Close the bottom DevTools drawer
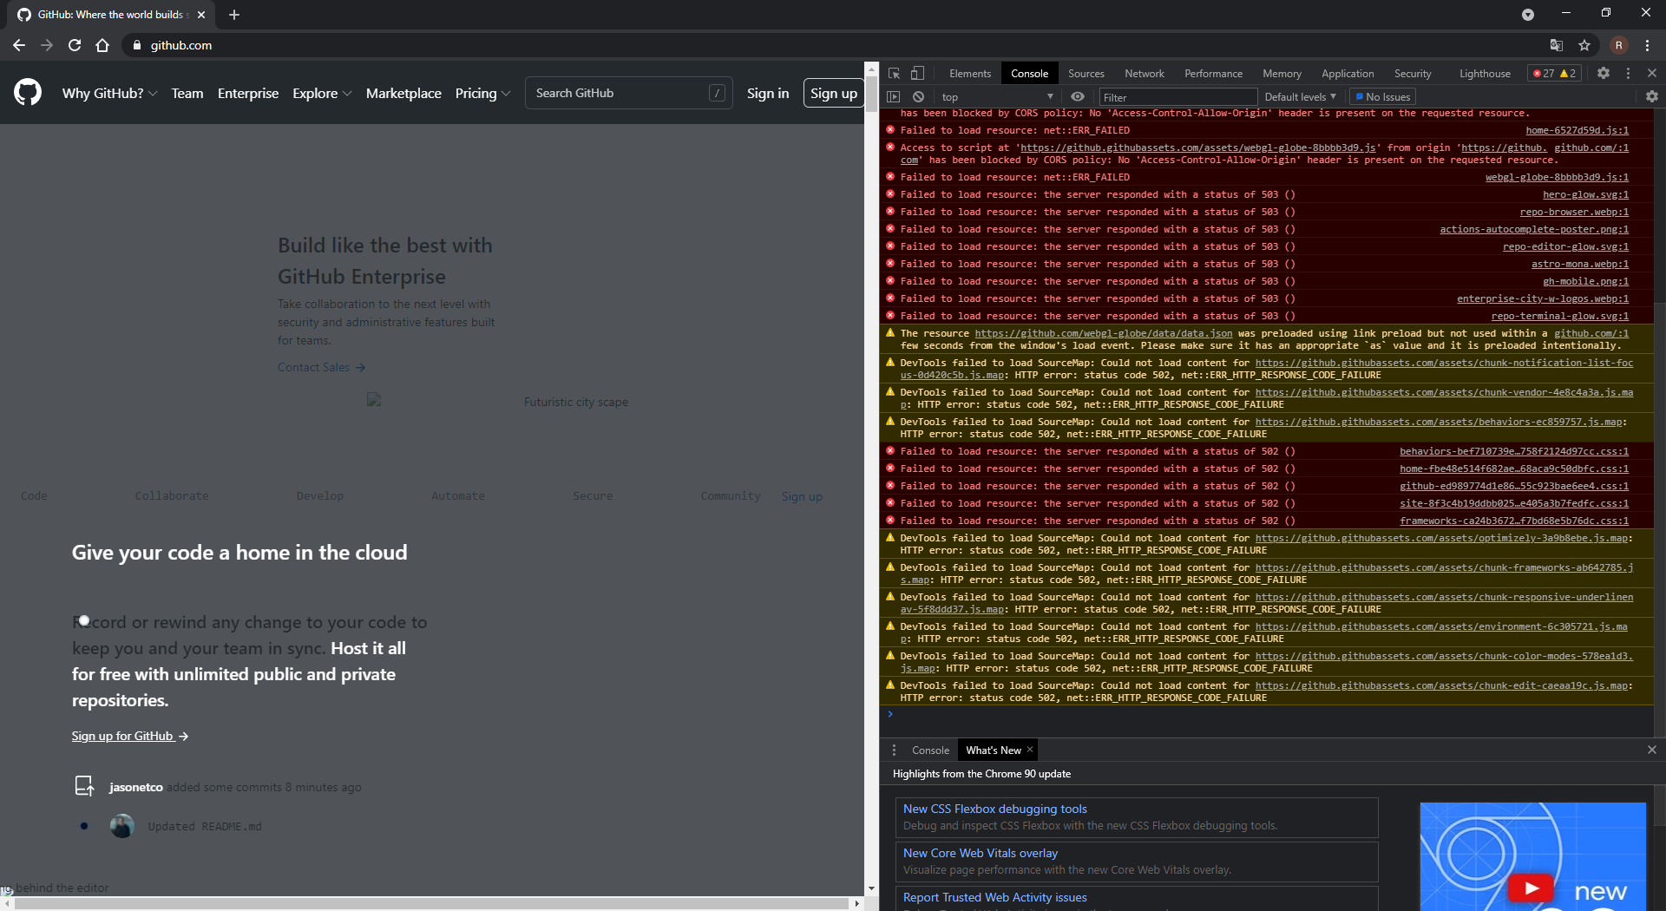Viewport: 1666px width, 911px height. [1652, 750]
